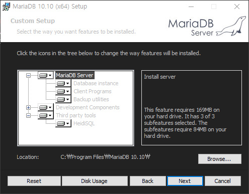Click the 'Install server' description text
This screenshot has width=249, height=194.
[160, 77]
